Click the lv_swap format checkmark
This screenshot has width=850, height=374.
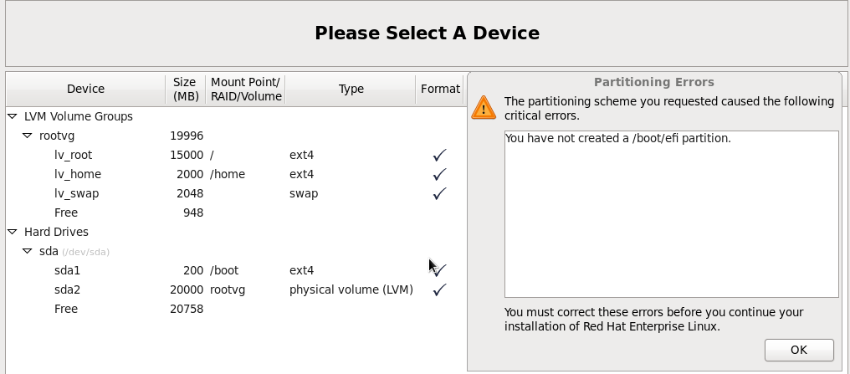pos(439,193)
